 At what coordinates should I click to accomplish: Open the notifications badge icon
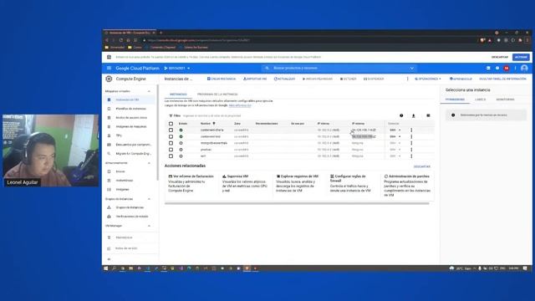click(x=507, y=69)
